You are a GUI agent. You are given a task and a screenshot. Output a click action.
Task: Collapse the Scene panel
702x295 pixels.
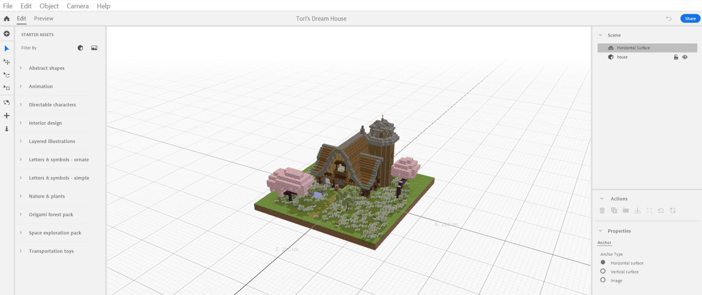click(x=600, y=35)
